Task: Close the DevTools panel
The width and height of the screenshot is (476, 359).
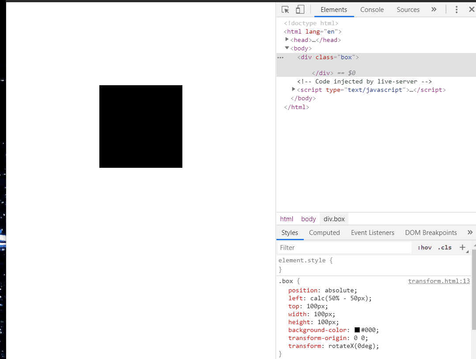Action: (x=471, y=10)
